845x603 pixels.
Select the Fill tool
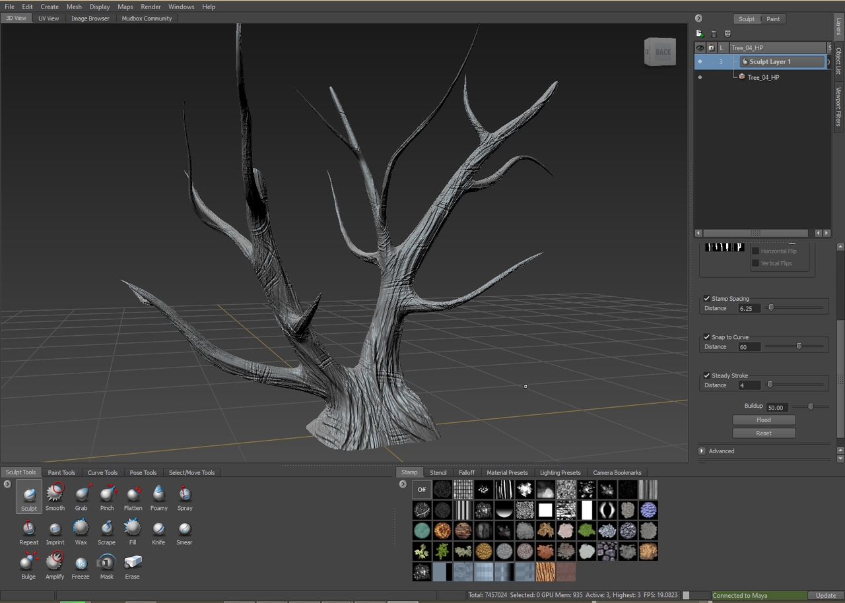(133, 531)
